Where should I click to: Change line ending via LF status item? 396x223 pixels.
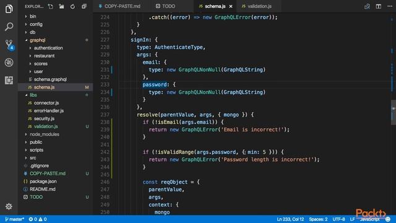(x=352, y=219)
